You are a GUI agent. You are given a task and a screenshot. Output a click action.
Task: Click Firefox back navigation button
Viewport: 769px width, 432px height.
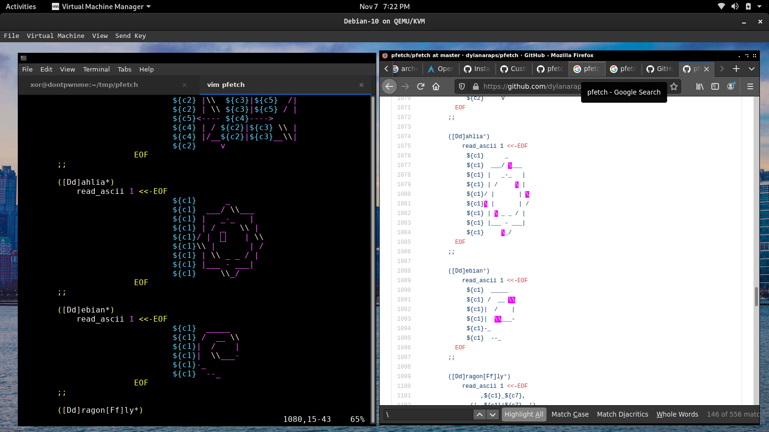[x=389, y=86]
